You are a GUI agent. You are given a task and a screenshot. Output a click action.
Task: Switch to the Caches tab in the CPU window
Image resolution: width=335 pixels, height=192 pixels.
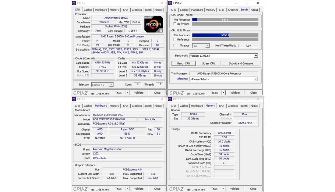pyautogui.click(x=88, y=10)
